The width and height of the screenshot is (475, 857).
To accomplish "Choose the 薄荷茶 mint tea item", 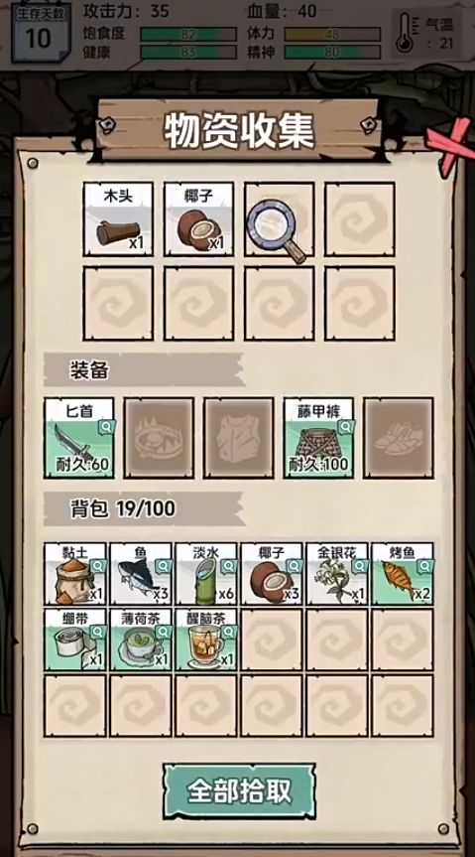I will click(140, 640).
